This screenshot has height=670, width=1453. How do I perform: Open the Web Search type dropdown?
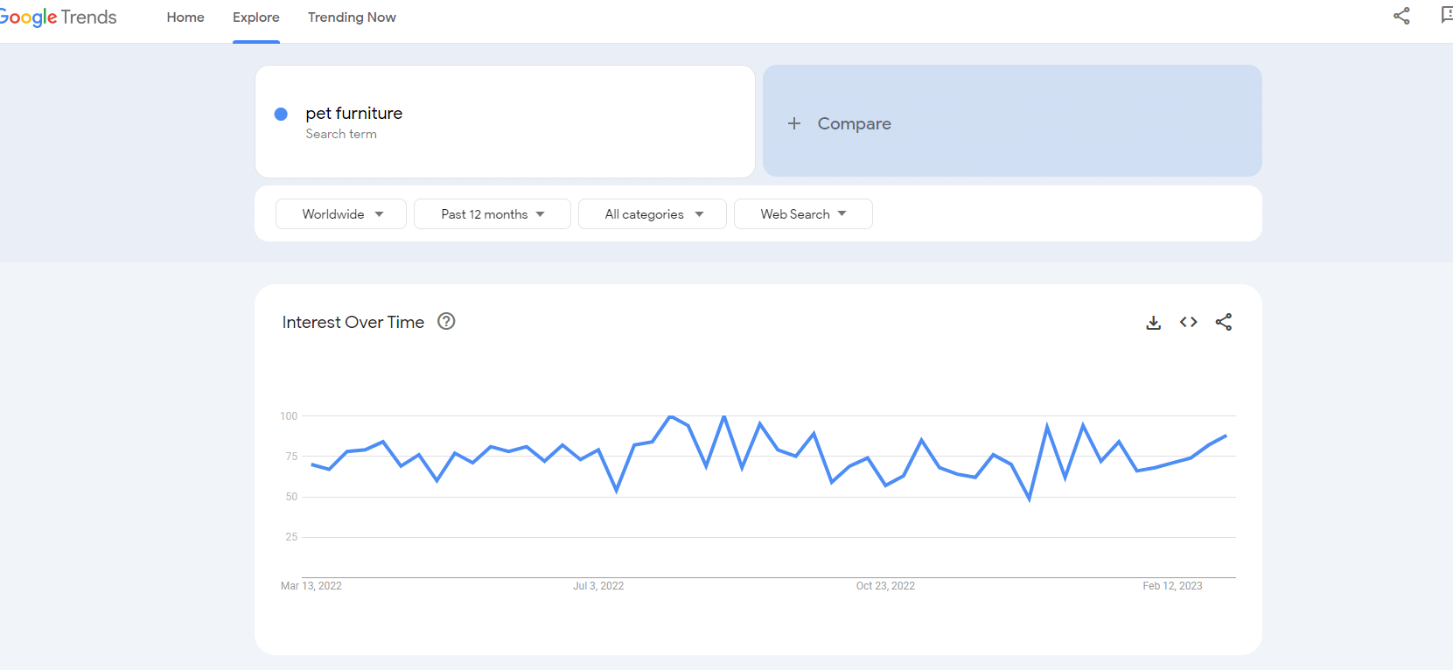(x=803, y=214)
